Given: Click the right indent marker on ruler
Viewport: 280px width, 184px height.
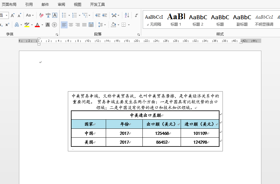Looking at the screenshot, I should click(241, 42).
